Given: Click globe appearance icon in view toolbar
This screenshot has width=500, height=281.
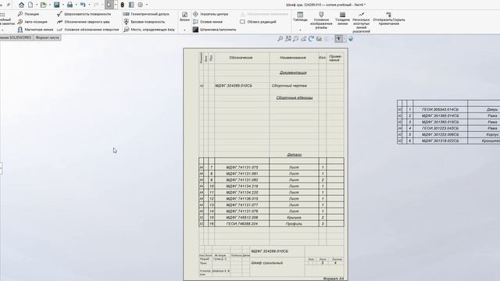Looking at the screenshot, I should tap(351, 39).
